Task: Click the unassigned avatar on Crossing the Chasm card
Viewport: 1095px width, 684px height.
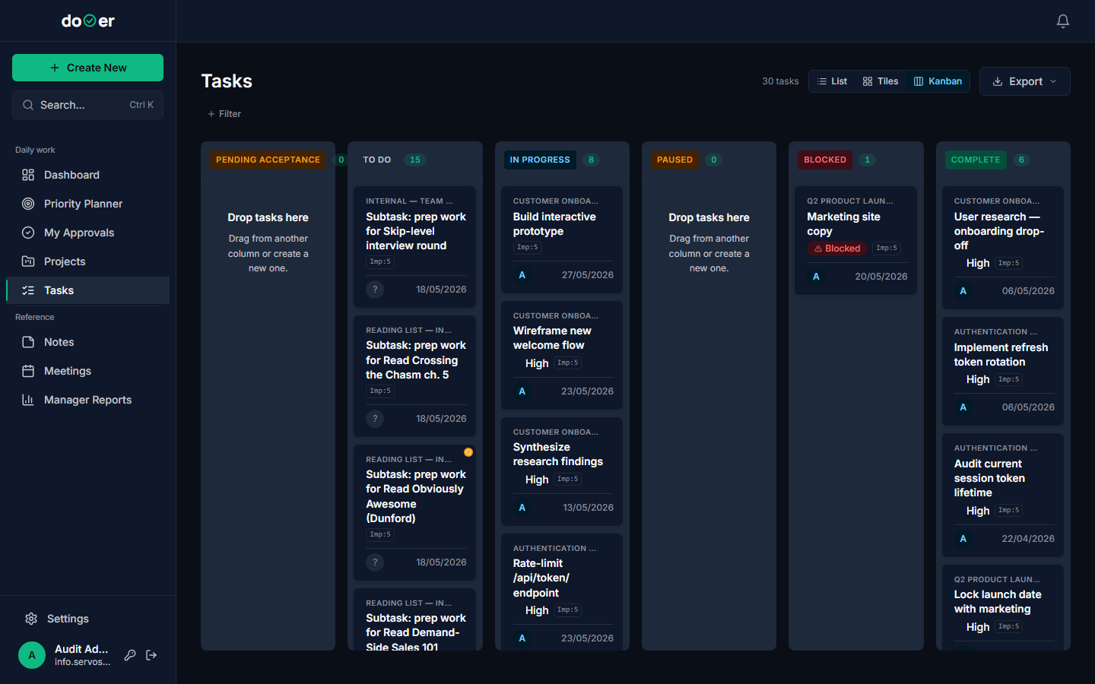Action: pos(375,419)
